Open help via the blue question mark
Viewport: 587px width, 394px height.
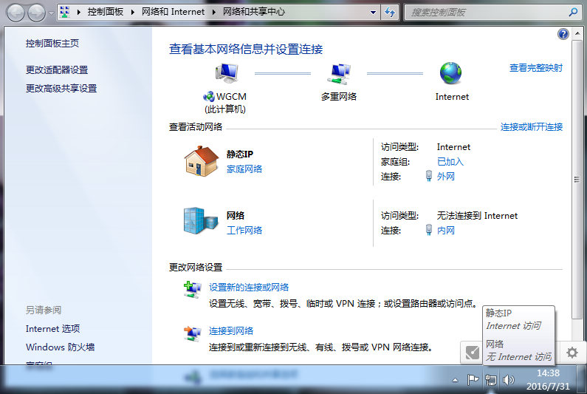pyautogui.click(x=563, y=34)
